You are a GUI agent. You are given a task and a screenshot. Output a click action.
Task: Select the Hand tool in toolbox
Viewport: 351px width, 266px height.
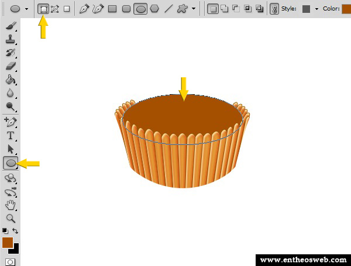pos(11,205)
